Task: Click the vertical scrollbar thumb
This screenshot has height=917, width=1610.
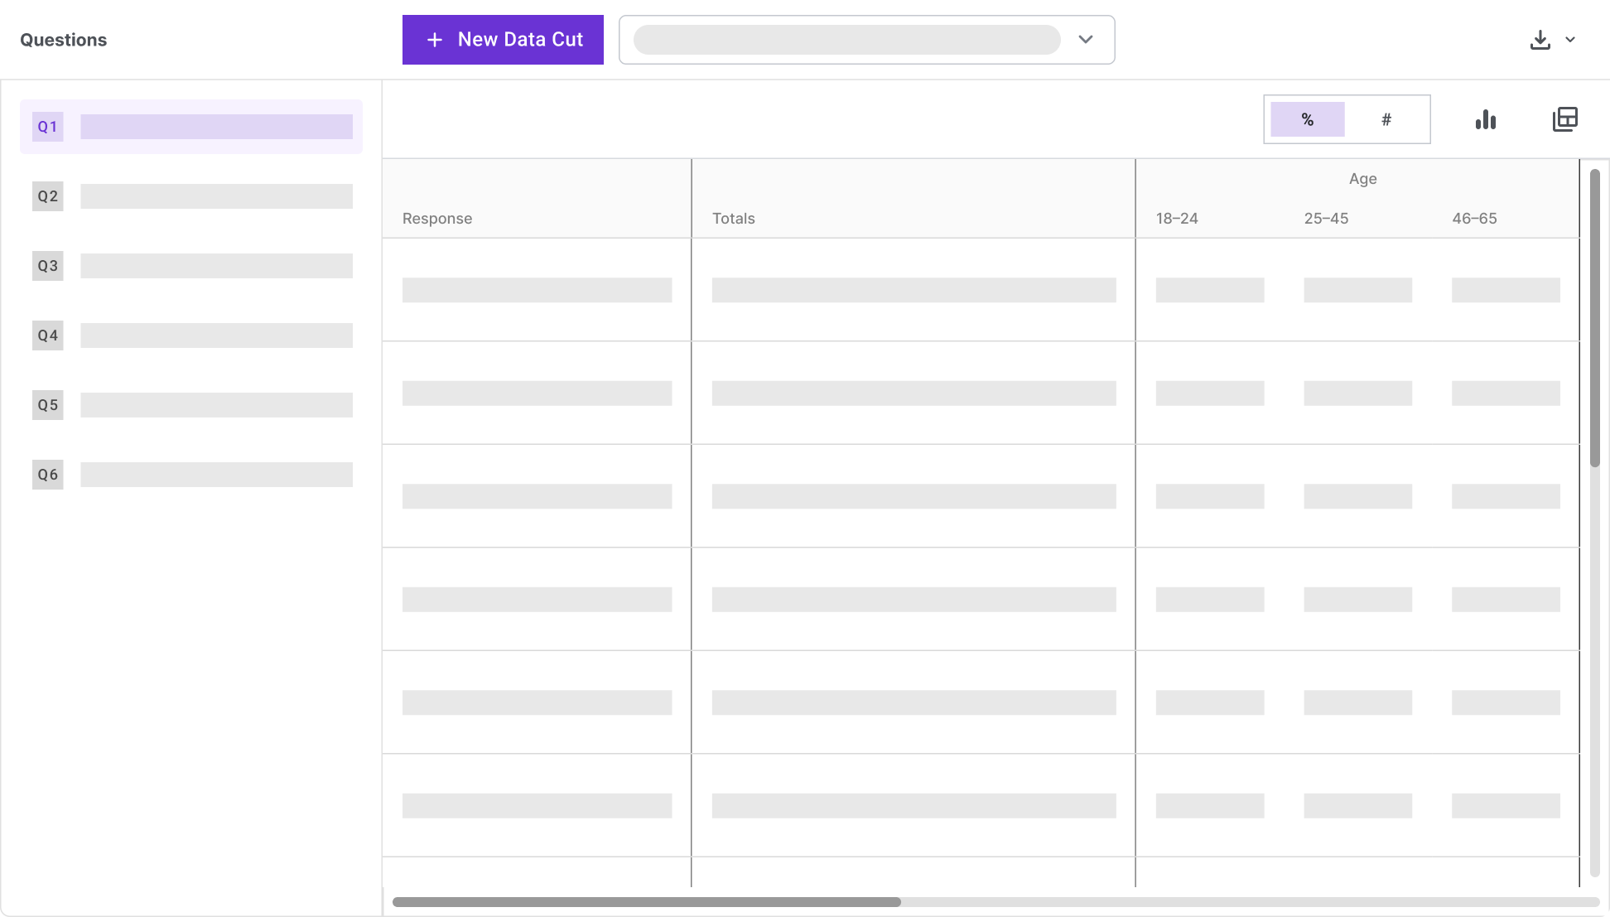Action: click(x=1594, y=318)
